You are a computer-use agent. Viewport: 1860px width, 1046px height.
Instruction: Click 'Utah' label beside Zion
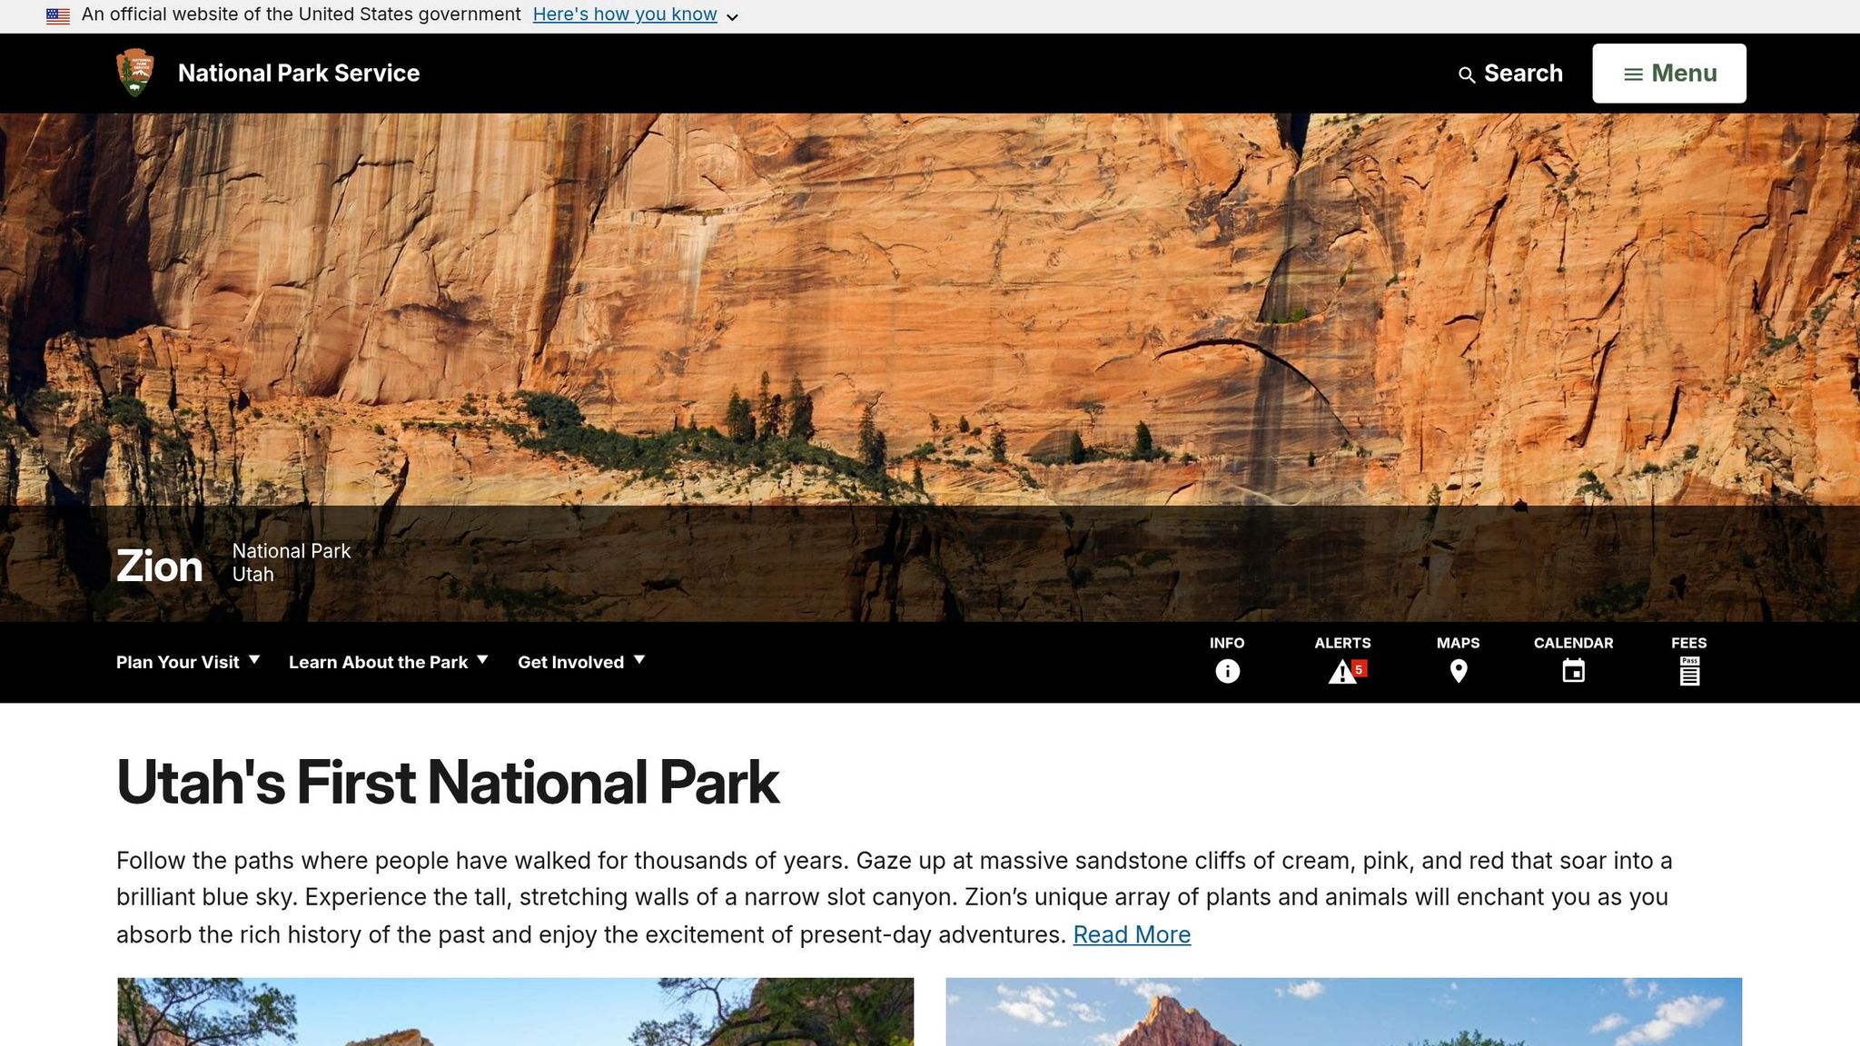pyautogui.click(x=253, y=575)
